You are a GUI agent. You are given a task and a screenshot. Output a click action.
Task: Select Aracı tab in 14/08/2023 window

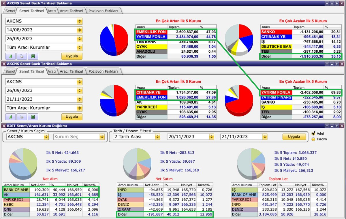pos(52,11)
